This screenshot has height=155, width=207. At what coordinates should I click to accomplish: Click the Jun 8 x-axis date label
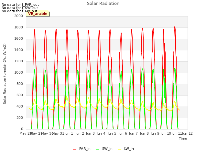pos(144,133)
